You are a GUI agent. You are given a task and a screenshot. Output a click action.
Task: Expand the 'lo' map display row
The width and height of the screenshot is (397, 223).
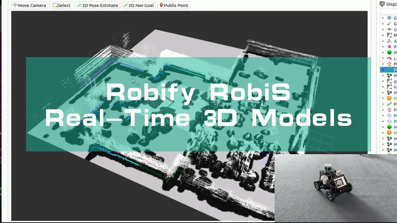(383, 87)
